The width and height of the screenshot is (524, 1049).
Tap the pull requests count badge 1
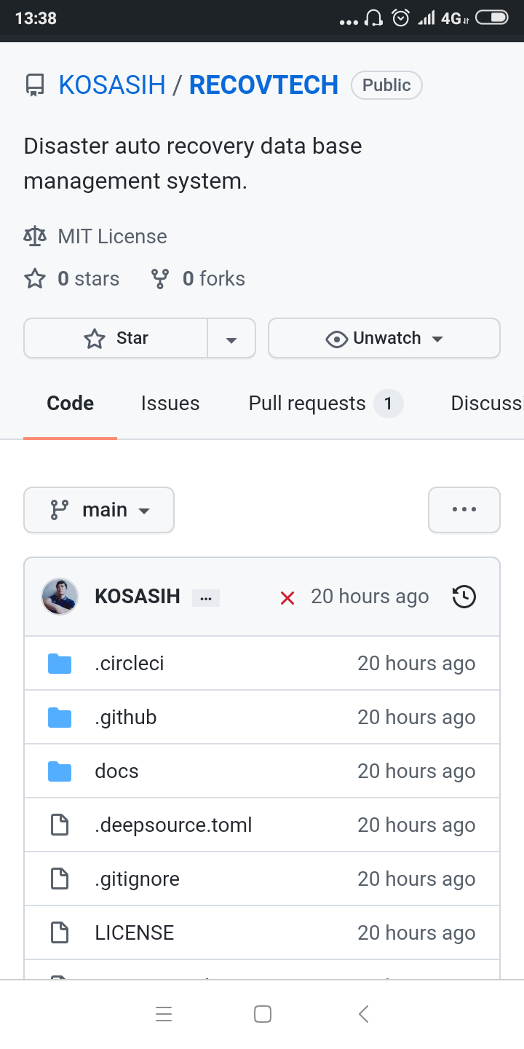389,404
